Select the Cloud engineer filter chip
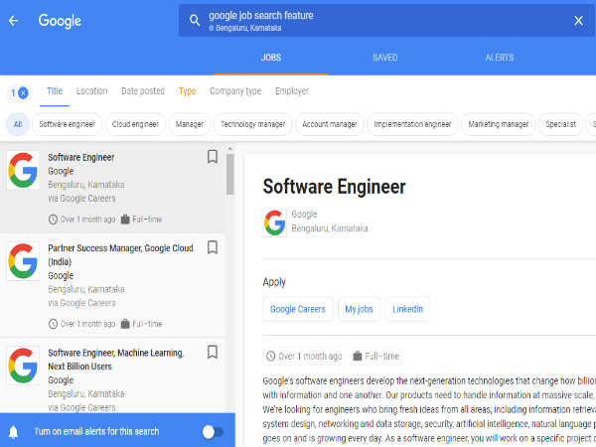Viewport: 596px width, 447px height. (x=134, y=124)
